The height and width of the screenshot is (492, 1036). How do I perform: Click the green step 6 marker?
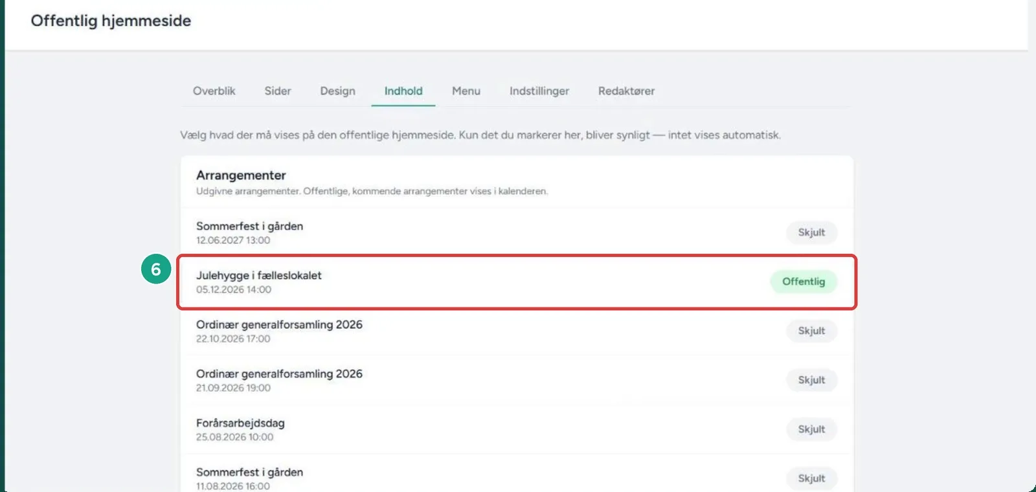pos(156,269)
